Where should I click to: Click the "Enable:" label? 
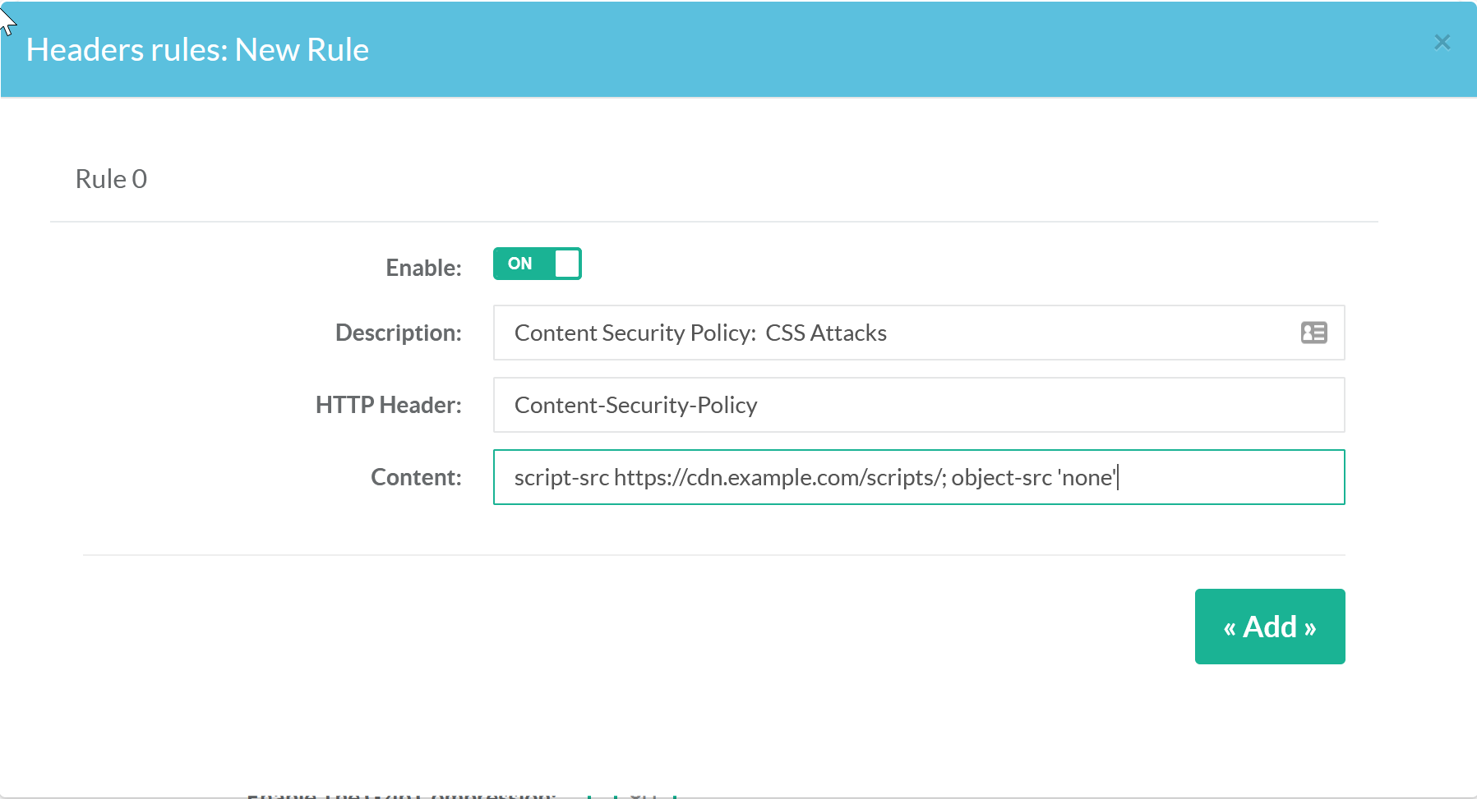point(423,268)
